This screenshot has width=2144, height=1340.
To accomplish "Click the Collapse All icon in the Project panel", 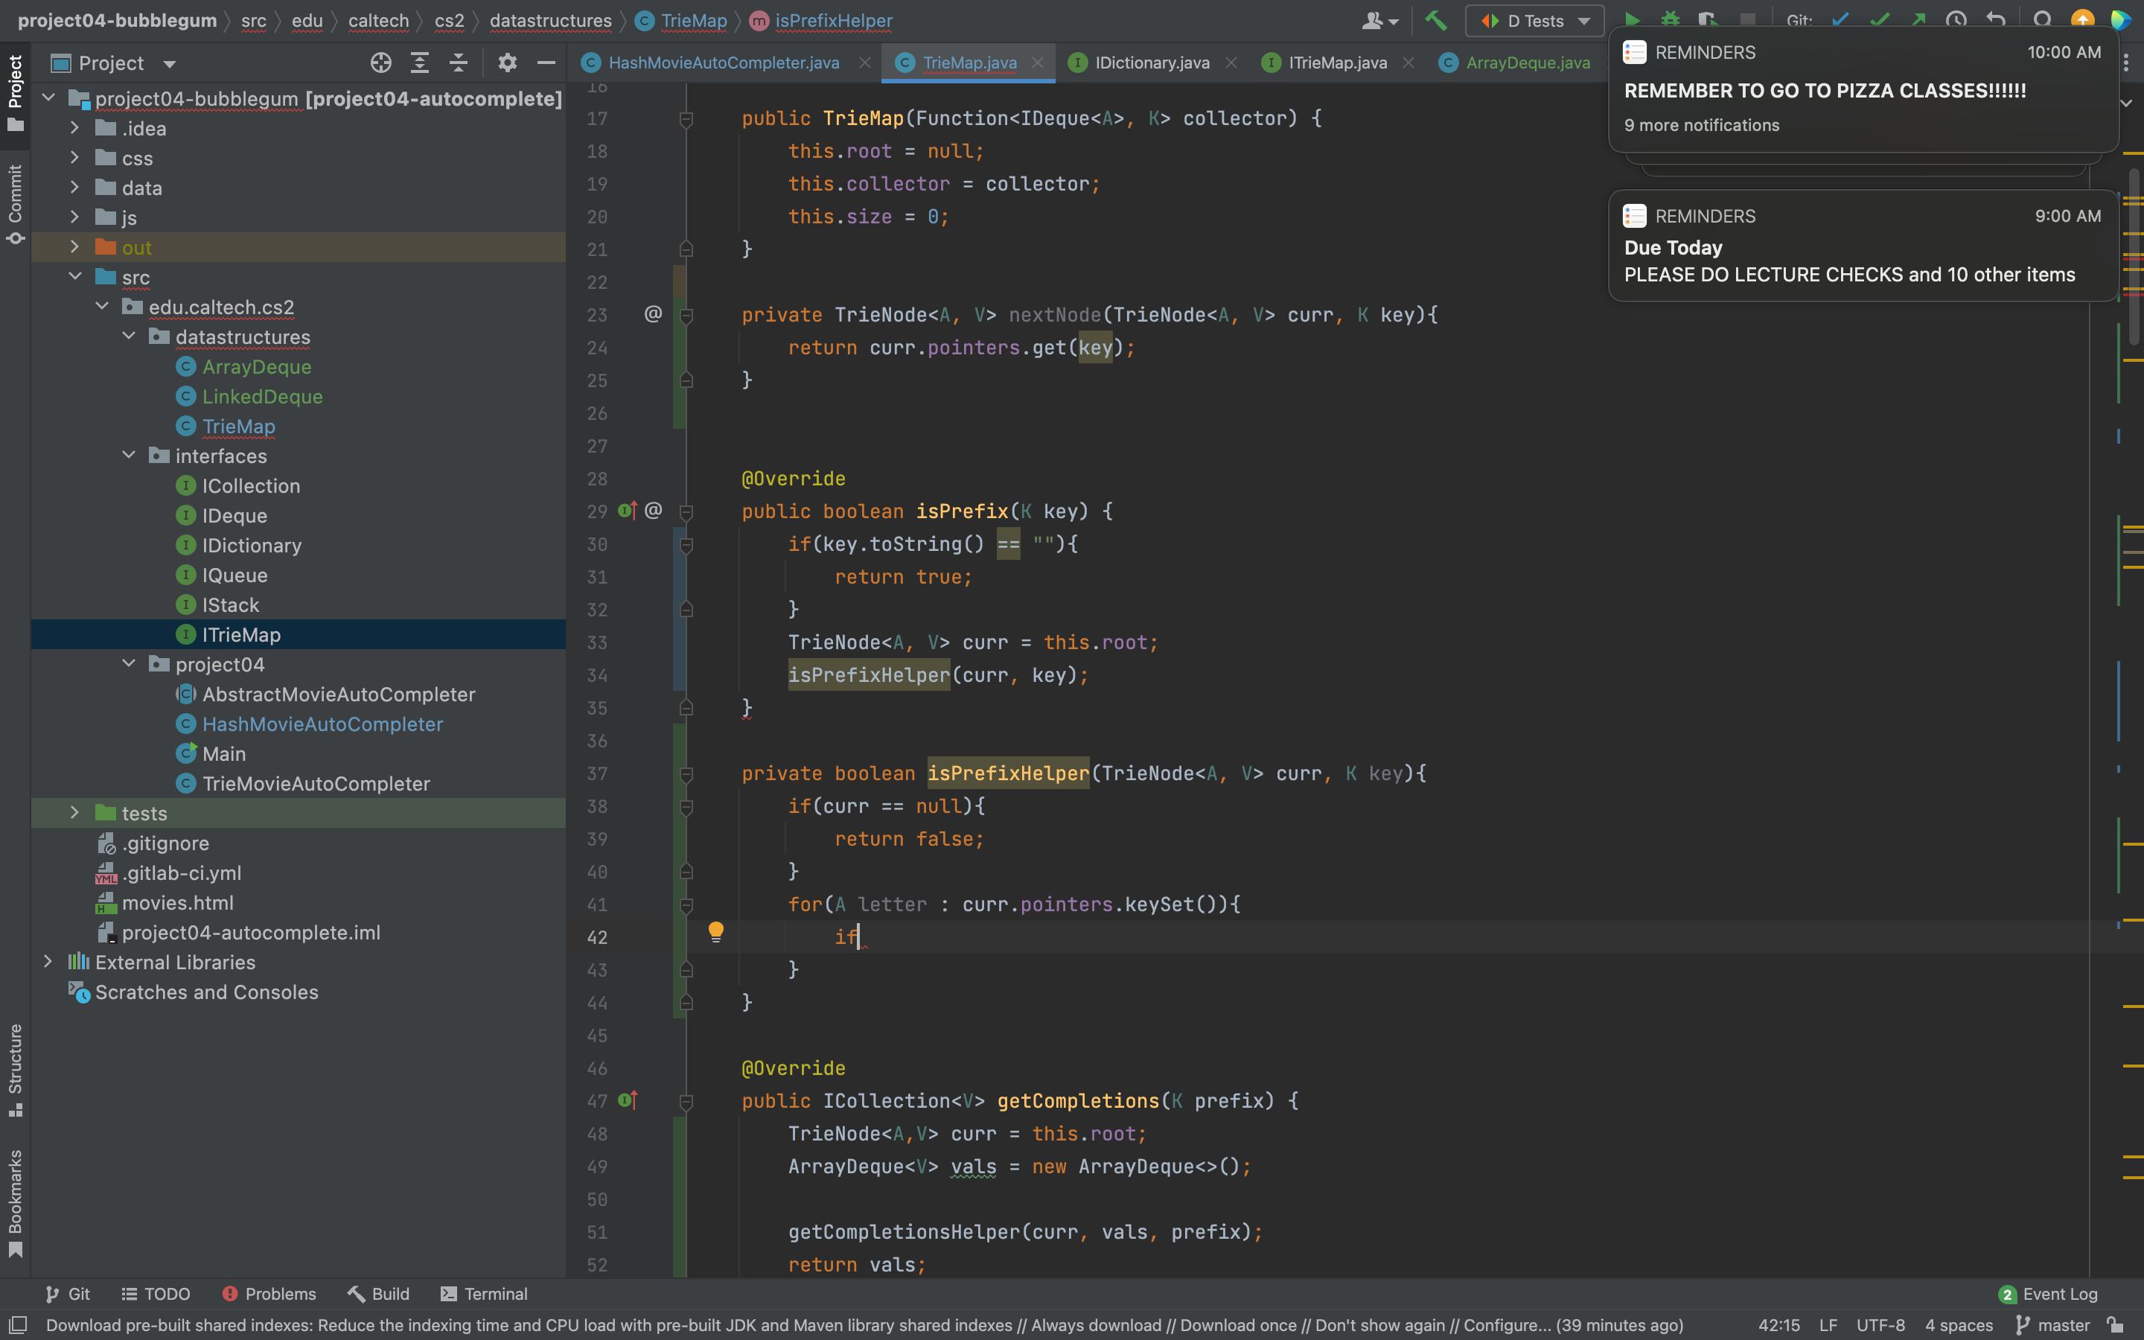I will pos(458,63).
